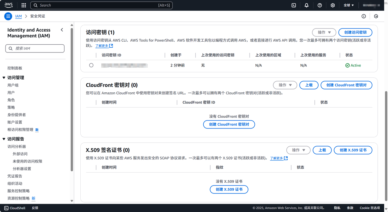Open the AWS home logo
The image size is (388, 212).
(8, 5)
